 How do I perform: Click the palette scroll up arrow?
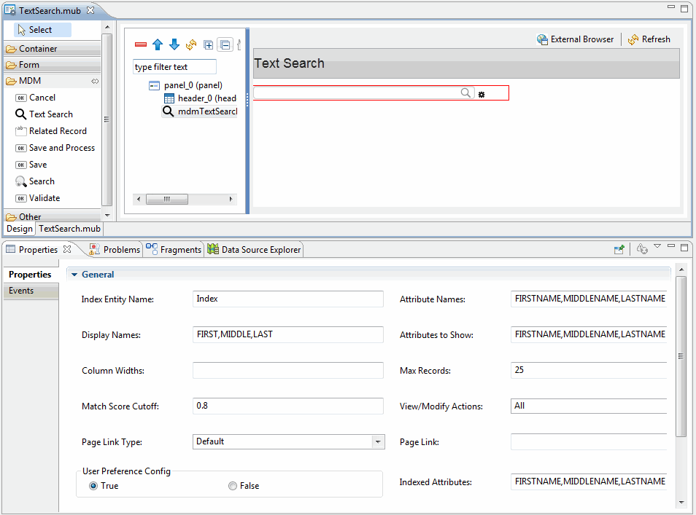[107, 28]
